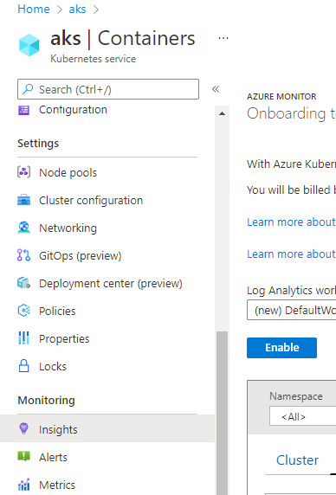Click the Cluster configuration briefcase icon
The image size is (336, 495).
click(x=23, y=200)
